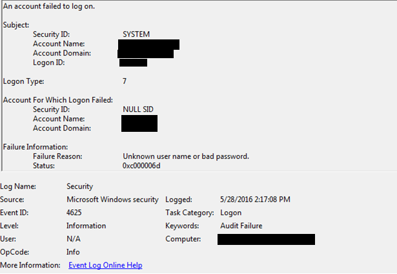Select the Failure Reason text

pyautogui.click(x=186, y=156)
